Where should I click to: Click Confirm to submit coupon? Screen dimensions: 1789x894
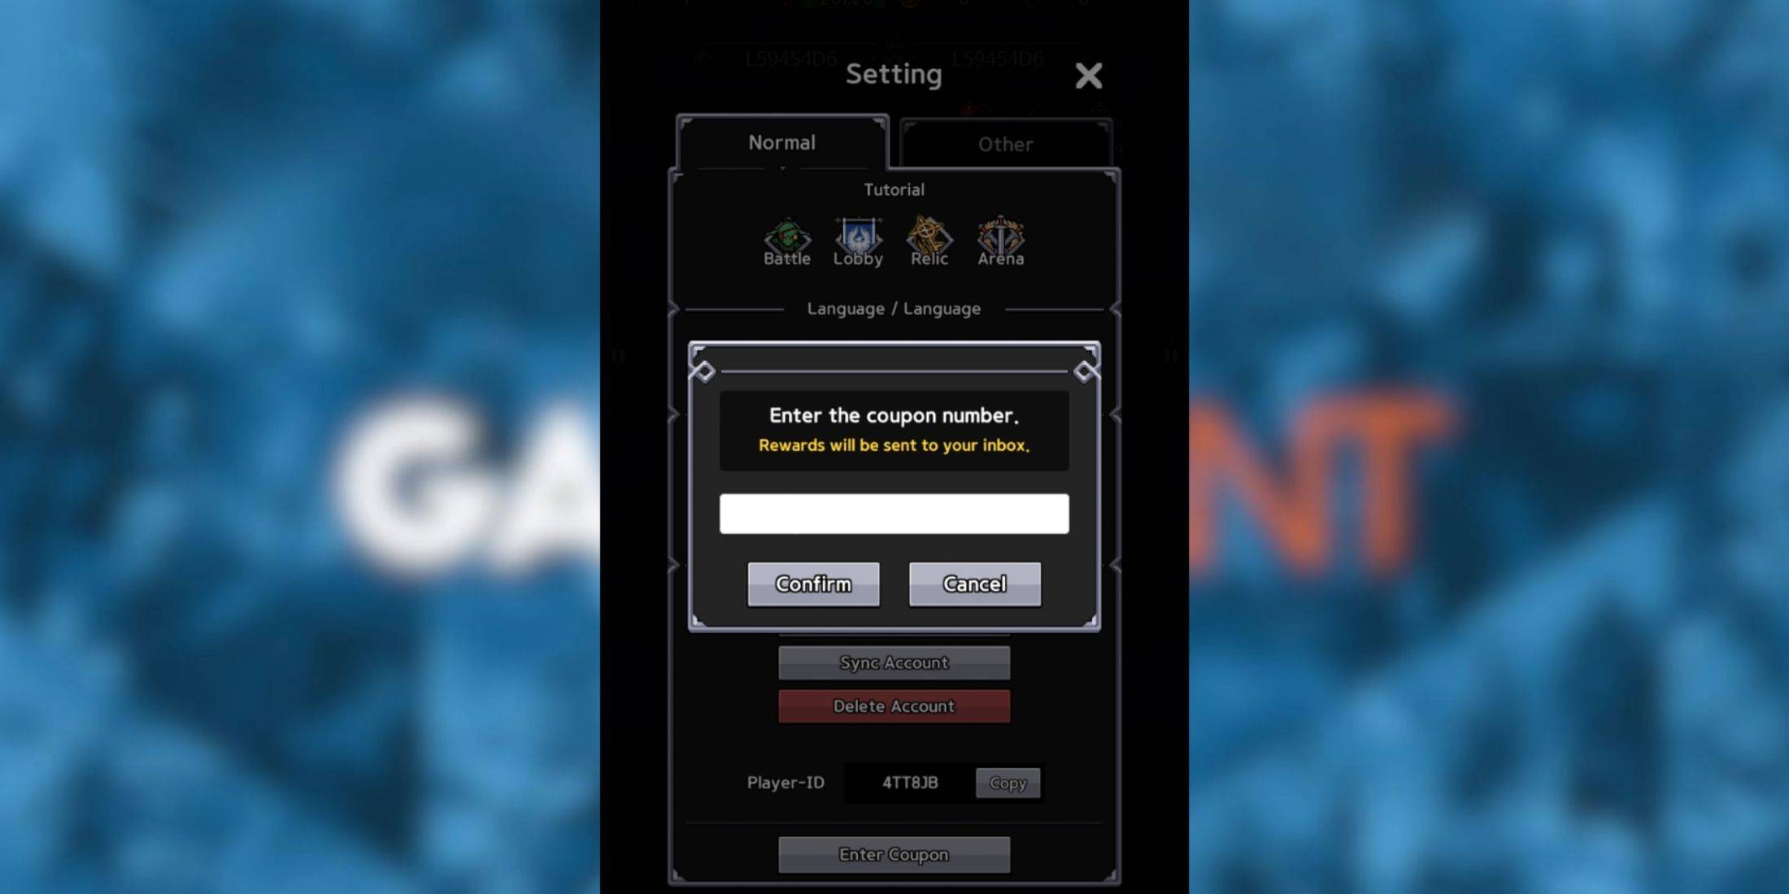point(813,583)
